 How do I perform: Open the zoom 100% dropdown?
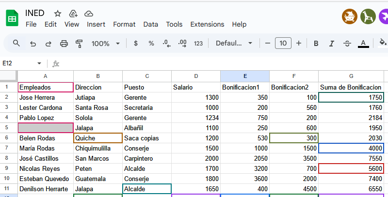pyautogui.click(x=106, y=44)
